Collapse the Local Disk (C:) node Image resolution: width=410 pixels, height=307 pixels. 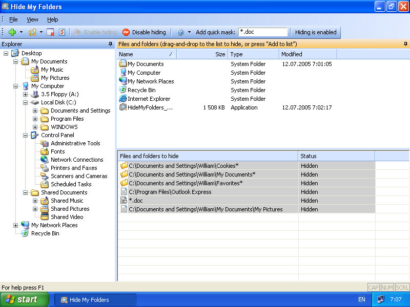pyautogui.click(x=25, y=103)
